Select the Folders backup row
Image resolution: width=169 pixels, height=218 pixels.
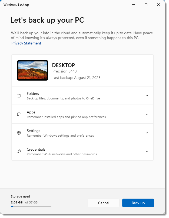click(x=81, y=96)
